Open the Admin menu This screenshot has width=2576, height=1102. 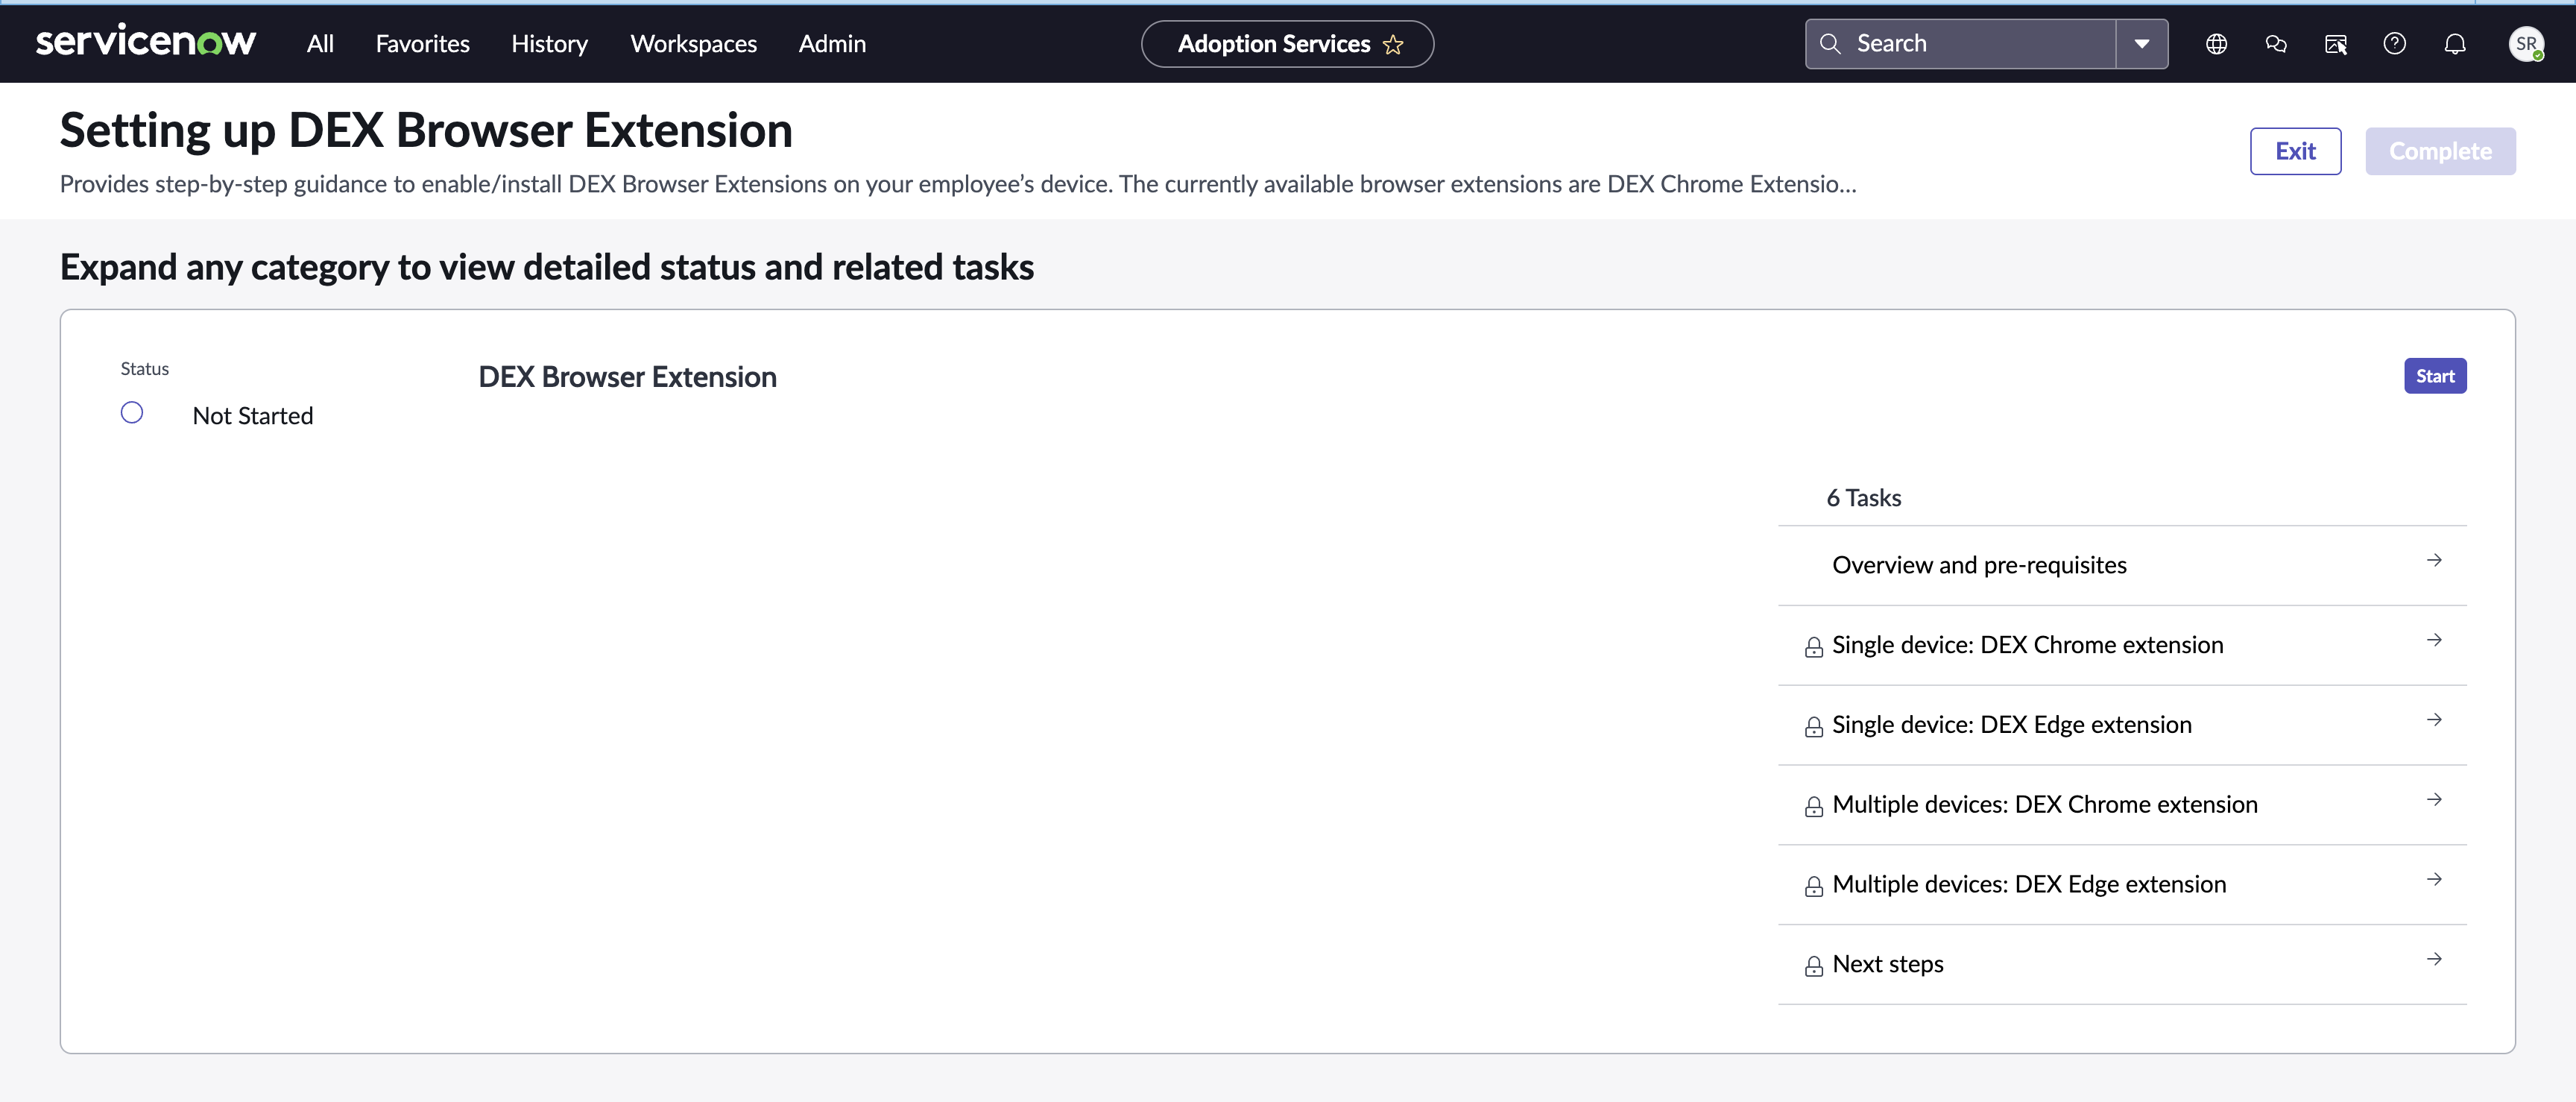pyautogui.click(x=832, y=44)
